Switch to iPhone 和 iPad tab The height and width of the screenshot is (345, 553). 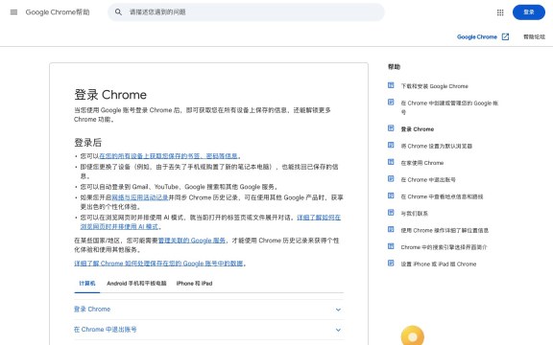click(194, 284)
